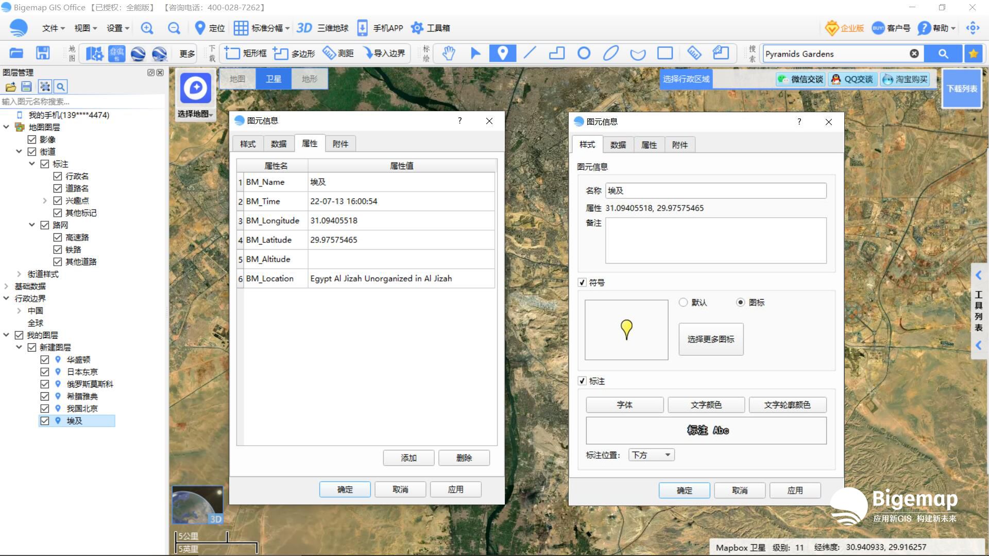Viewport: 989px width, 556px height.
Task: Uncheck the 影像 layer checkbox
Action: point(32,140)
